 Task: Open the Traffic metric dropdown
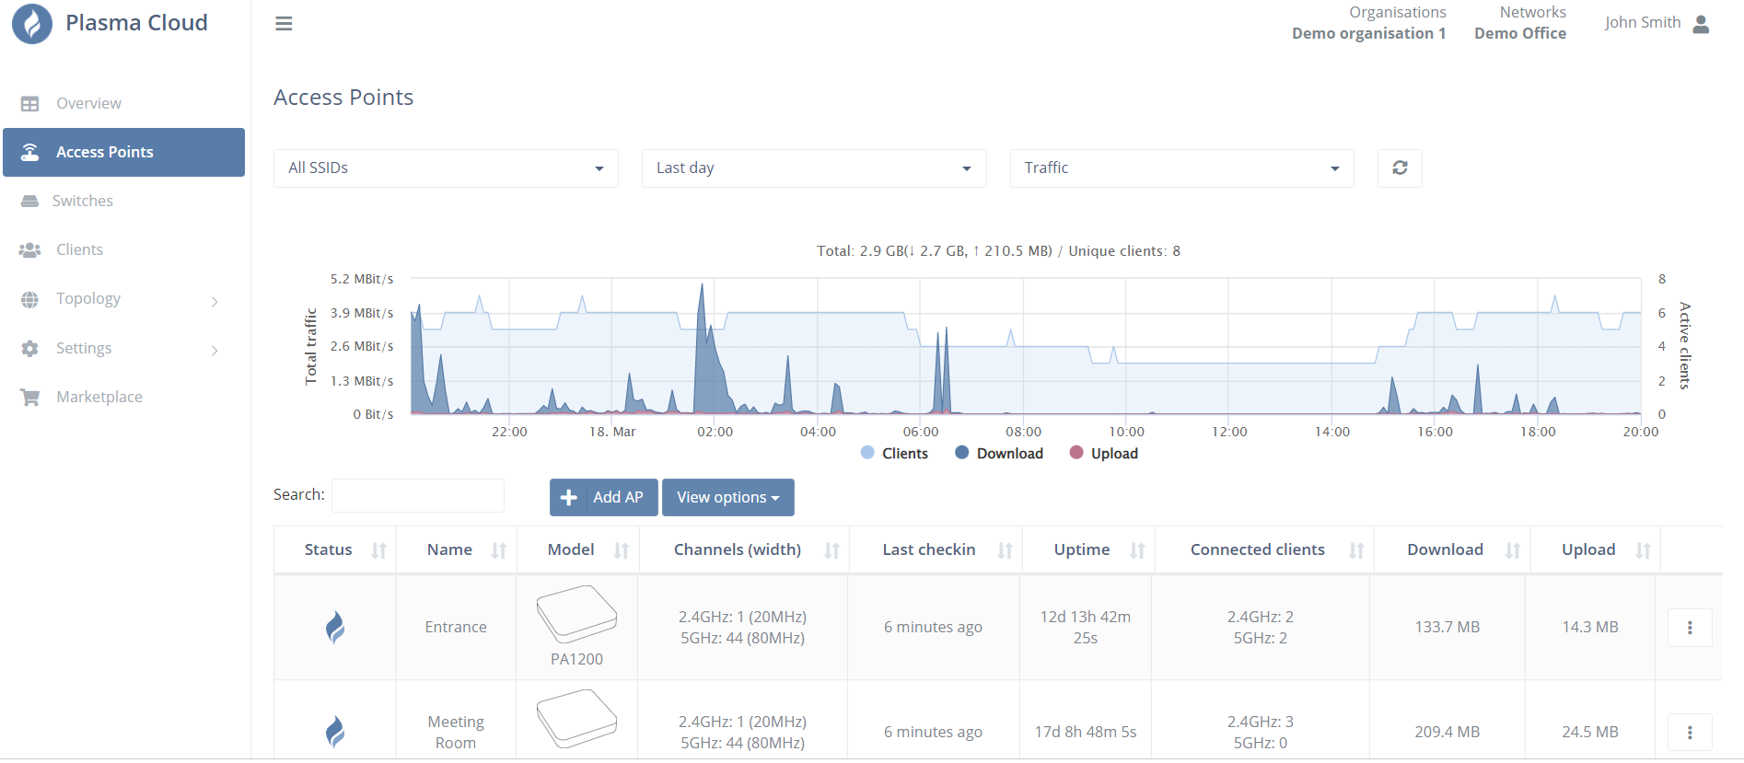1182,168
